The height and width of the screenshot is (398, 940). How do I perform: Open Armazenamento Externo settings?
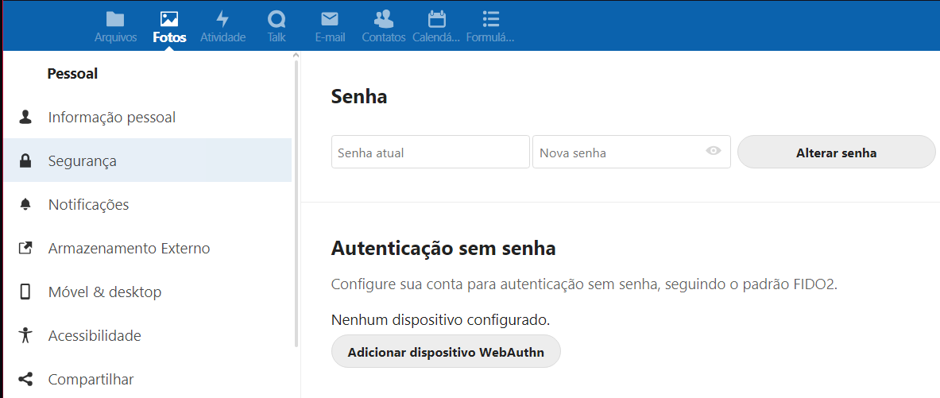tap(129, 249)
